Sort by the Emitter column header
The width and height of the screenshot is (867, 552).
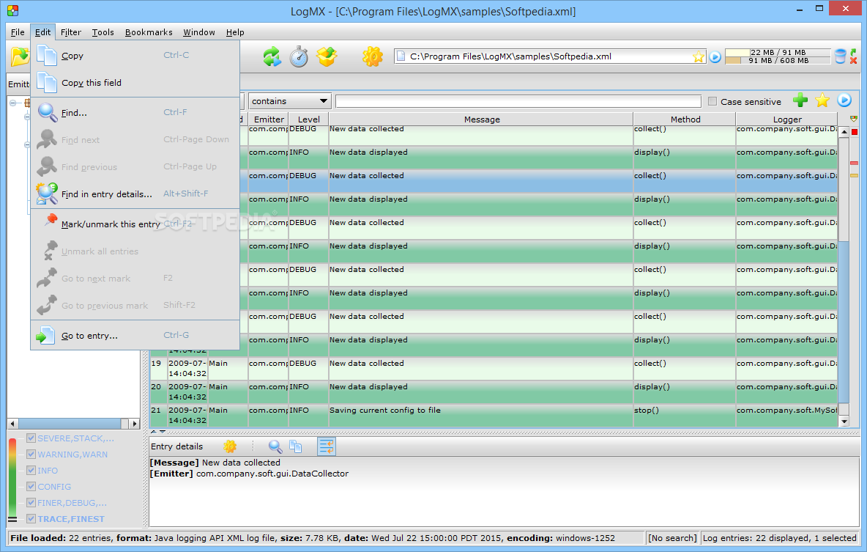(x=269, y=119)
